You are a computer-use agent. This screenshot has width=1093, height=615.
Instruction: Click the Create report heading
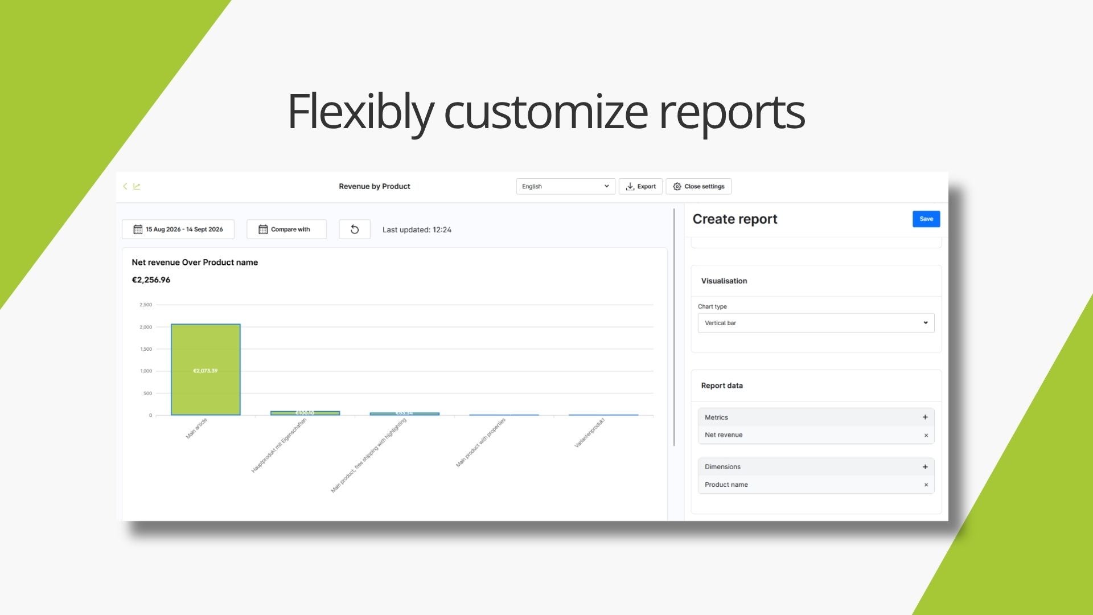pos(735,219)
